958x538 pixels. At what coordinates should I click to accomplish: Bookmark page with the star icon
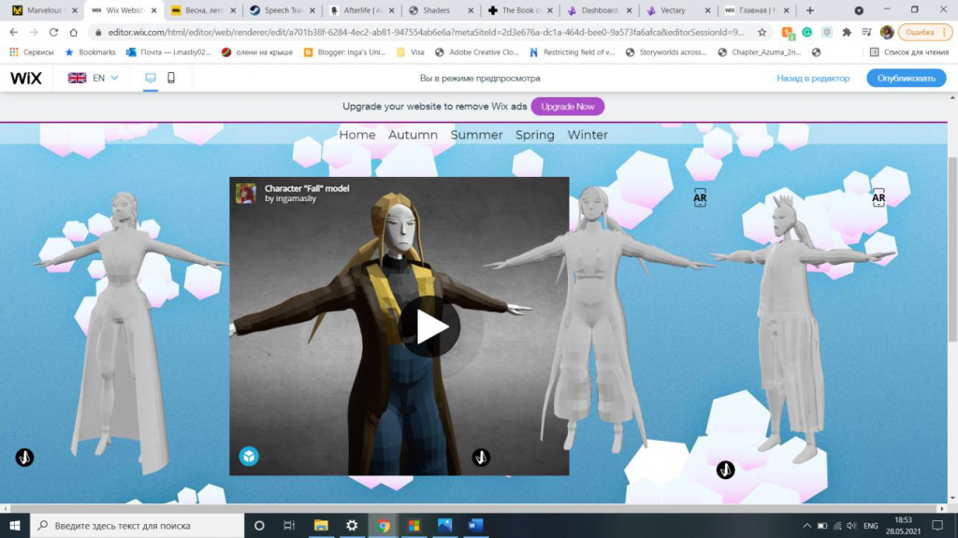762,32
